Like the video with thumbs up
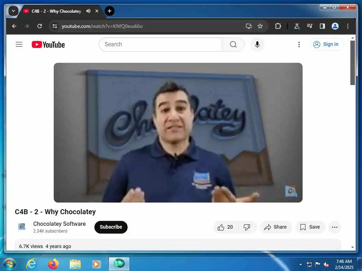This screenshot has width=362, height=271. point(226,227)
